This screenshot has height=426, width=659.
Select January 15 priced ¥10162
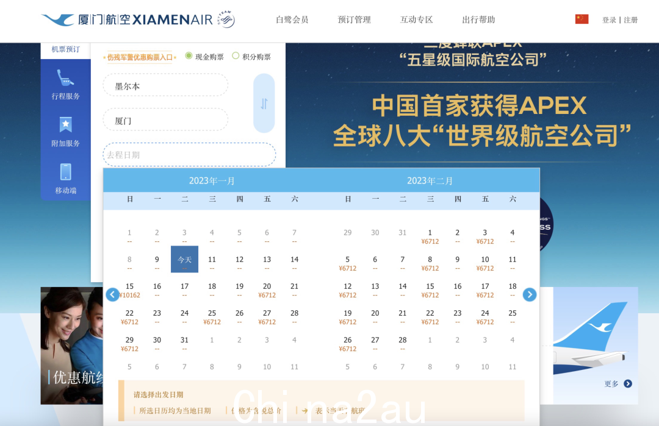129,290
